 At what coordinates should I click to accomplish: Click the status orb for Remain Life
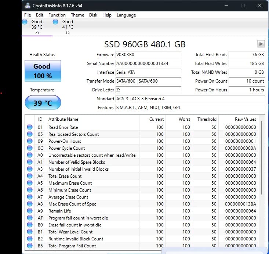30,211
